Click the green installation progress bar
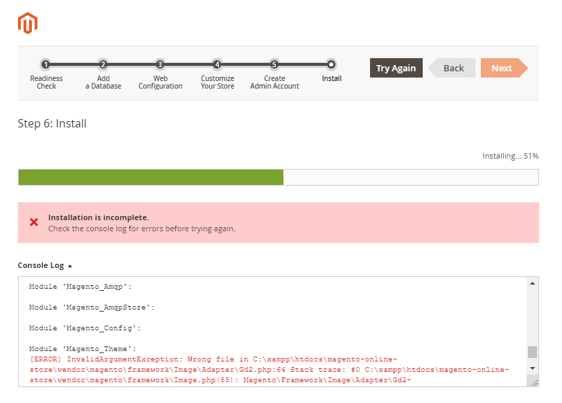This screenshot has height=403, width=562. coord(150,177)
